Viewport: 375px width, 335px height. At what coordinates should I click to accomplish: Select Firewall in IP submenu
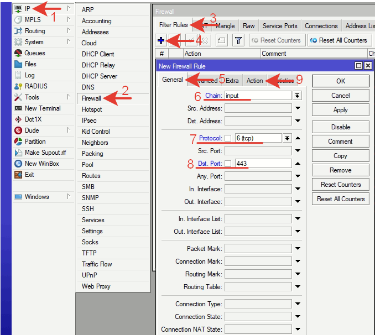113,98
